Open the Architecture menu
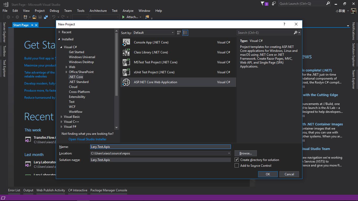This screenshot has height=201, width=358. click(x=98, y=11)
